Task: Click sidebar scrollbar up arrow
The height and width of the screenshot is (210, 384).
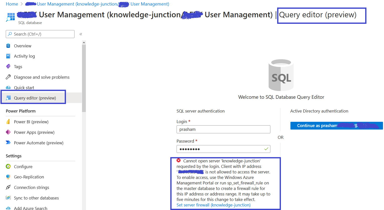Action: pos(84,43)
